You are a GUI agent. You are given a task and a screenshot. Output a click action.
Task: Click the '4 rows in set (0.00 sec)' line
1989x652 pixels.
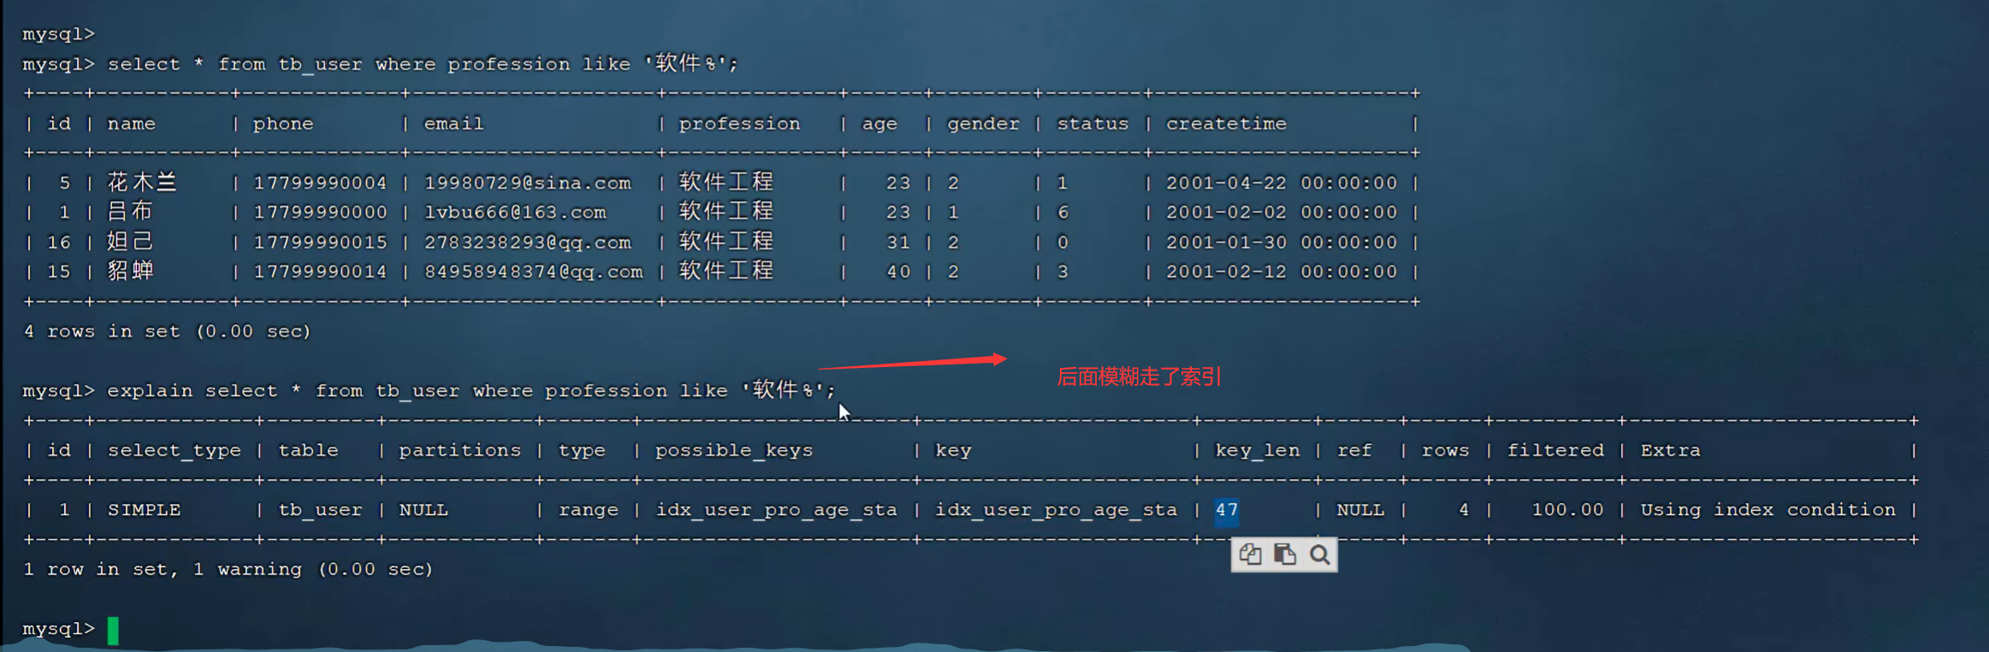tap(167, 332)
